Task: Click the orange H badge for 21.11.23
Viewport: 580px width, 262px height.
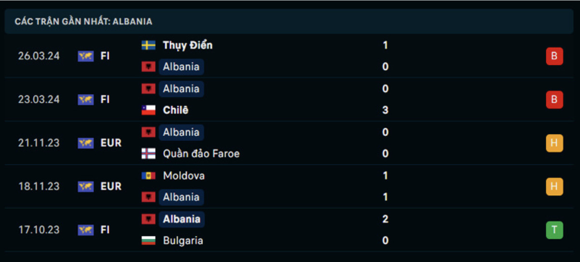Action: [554, 143]
